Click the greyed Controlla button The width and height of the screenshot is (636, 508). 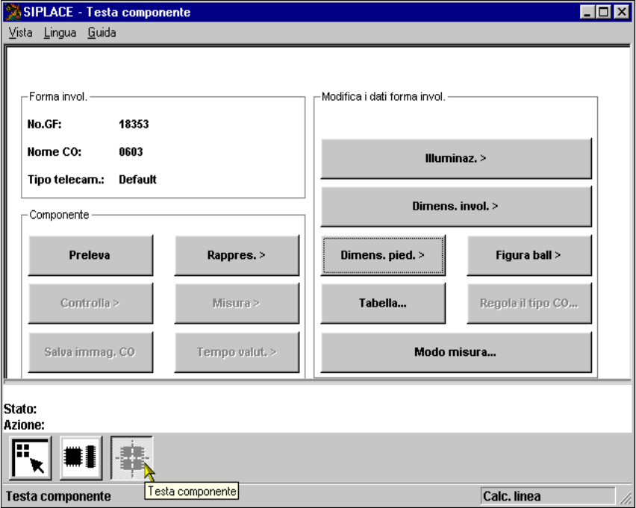[90, 303]
